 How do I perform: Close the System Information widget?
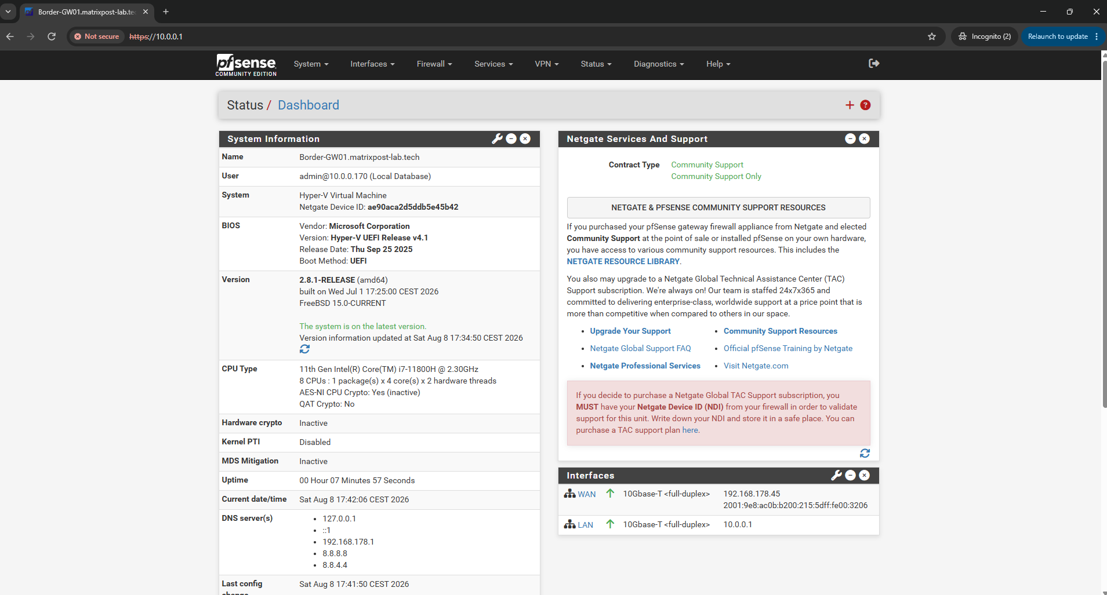[x=525, y=138]
